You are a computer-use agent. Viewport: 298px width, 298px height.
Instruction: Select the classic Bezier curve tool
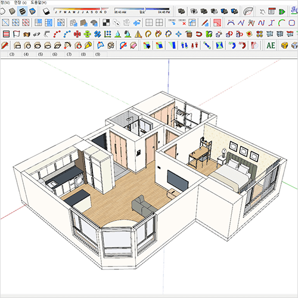coord(231,23)
